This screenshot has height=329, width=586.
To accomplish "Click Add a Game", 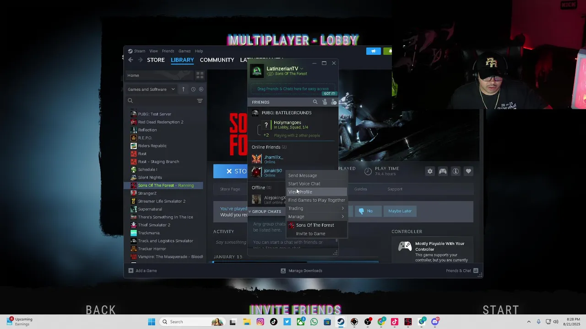I will pyautogui.click(x=142, y=271).
